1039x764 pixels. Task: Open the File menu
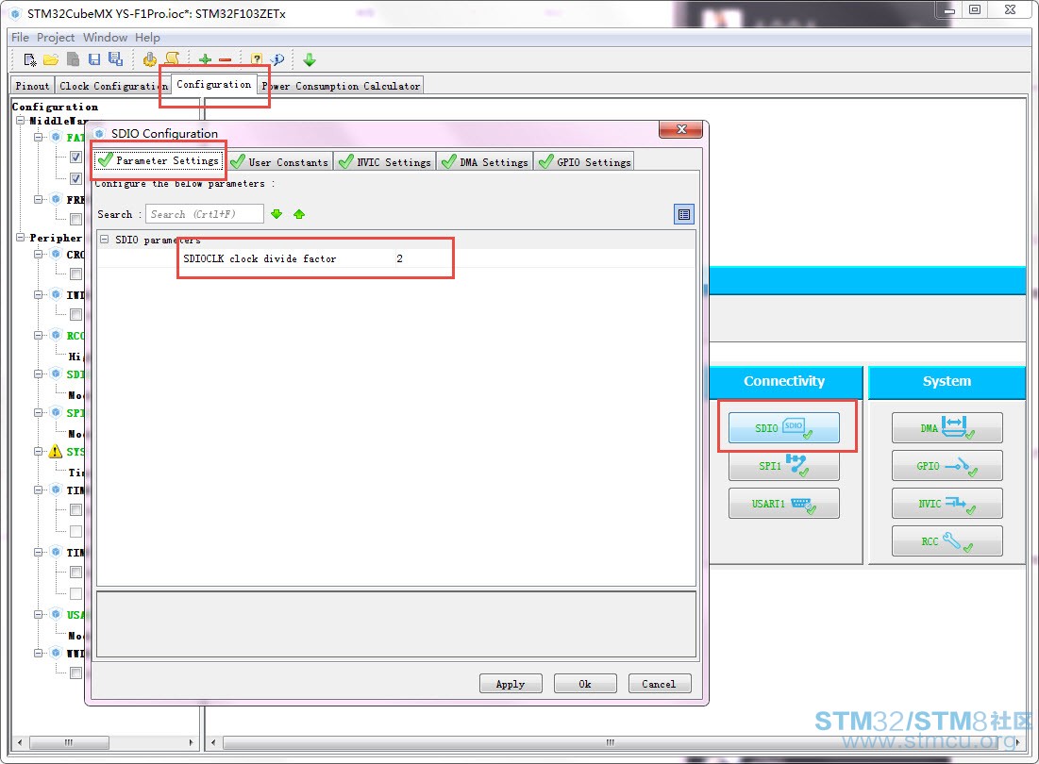(x=20, y=38)
